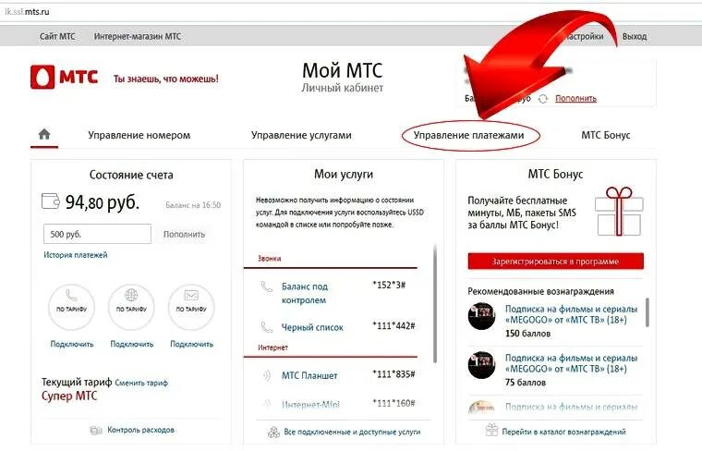
Task: Open the Управление платежами tab
Action: click(x=468, y=135)
